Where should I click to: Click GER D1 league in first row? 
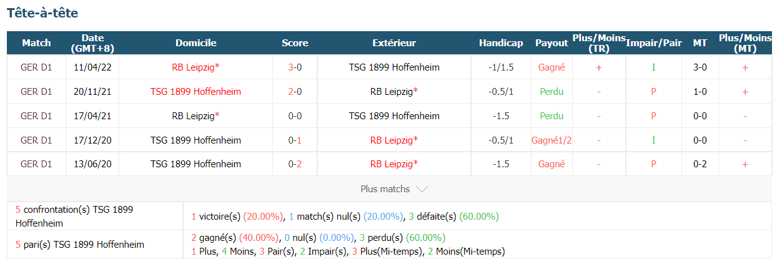36,67
